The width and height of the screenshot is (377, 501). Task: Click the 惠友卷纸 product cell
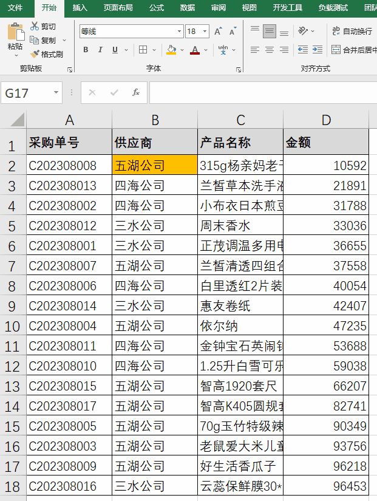click(x=240, y=306)
